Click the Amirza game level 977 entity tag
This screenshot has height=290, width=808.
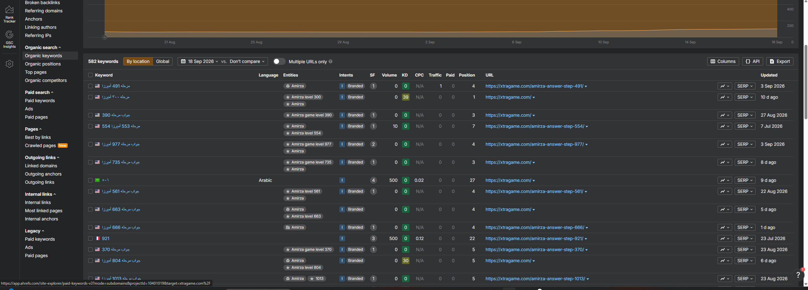(x=308, y=144)
